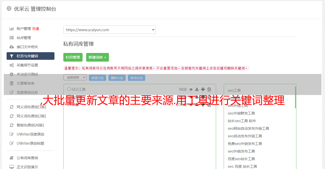
Task: Click the SEO工具 library name
Action: (79, 89)
